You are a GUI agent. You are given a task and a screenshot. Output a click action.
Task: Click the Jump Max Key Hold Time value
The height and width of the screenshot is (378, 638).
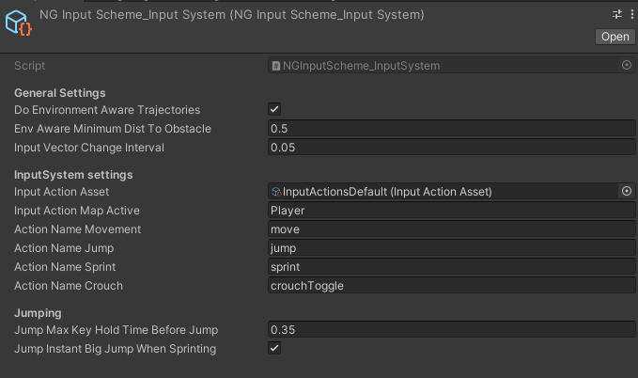[451, 330]
